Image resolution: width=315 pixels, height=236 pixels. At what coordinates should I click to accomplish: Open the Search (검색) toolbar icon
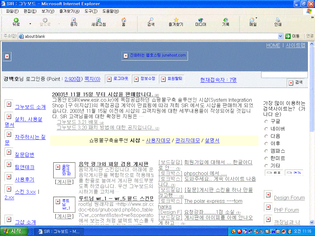(x=151, y=22)
